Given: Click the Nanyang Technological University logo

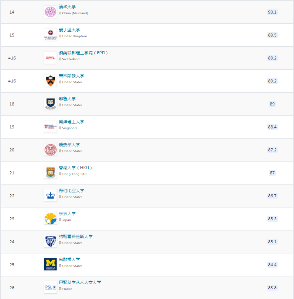Looking at the screenshot, I should click(50, 127).
